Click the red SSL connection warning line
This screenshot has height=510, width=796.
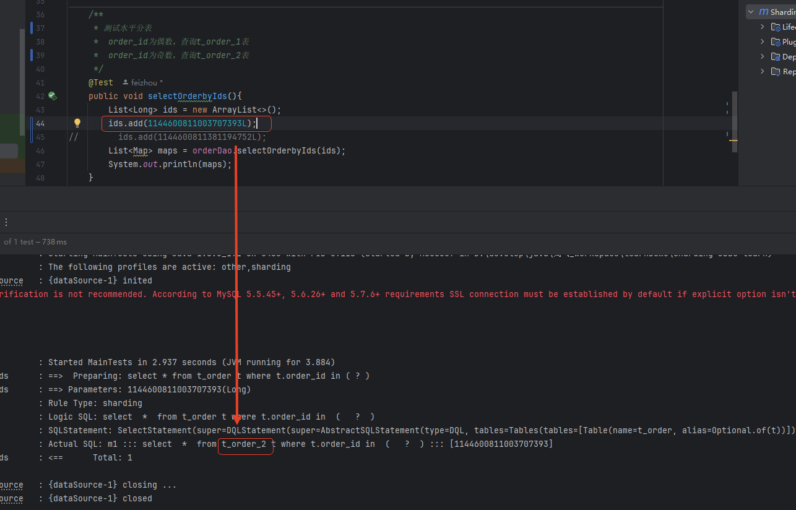398,294
